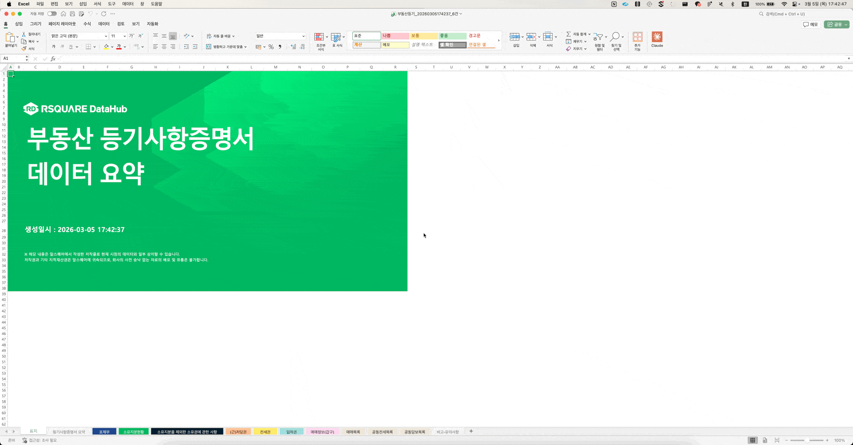Click the 추가 기능 add-ins icon
Screen dimensions: 853x445
click(x=637, y=37)
